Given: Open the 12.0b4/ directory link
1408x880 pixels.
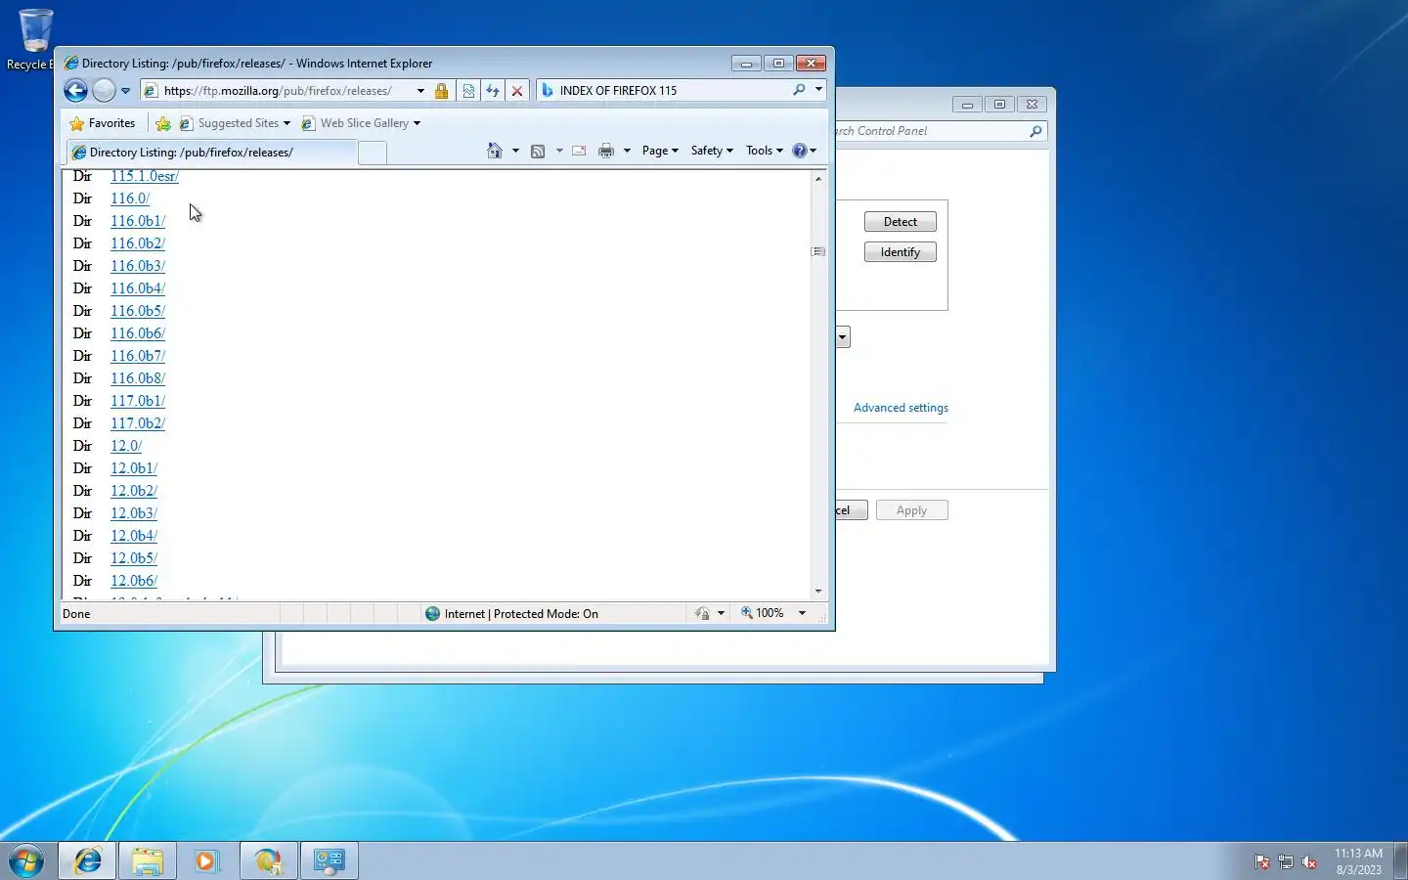Looking at the screenshot, I should (x=134, y=536).
